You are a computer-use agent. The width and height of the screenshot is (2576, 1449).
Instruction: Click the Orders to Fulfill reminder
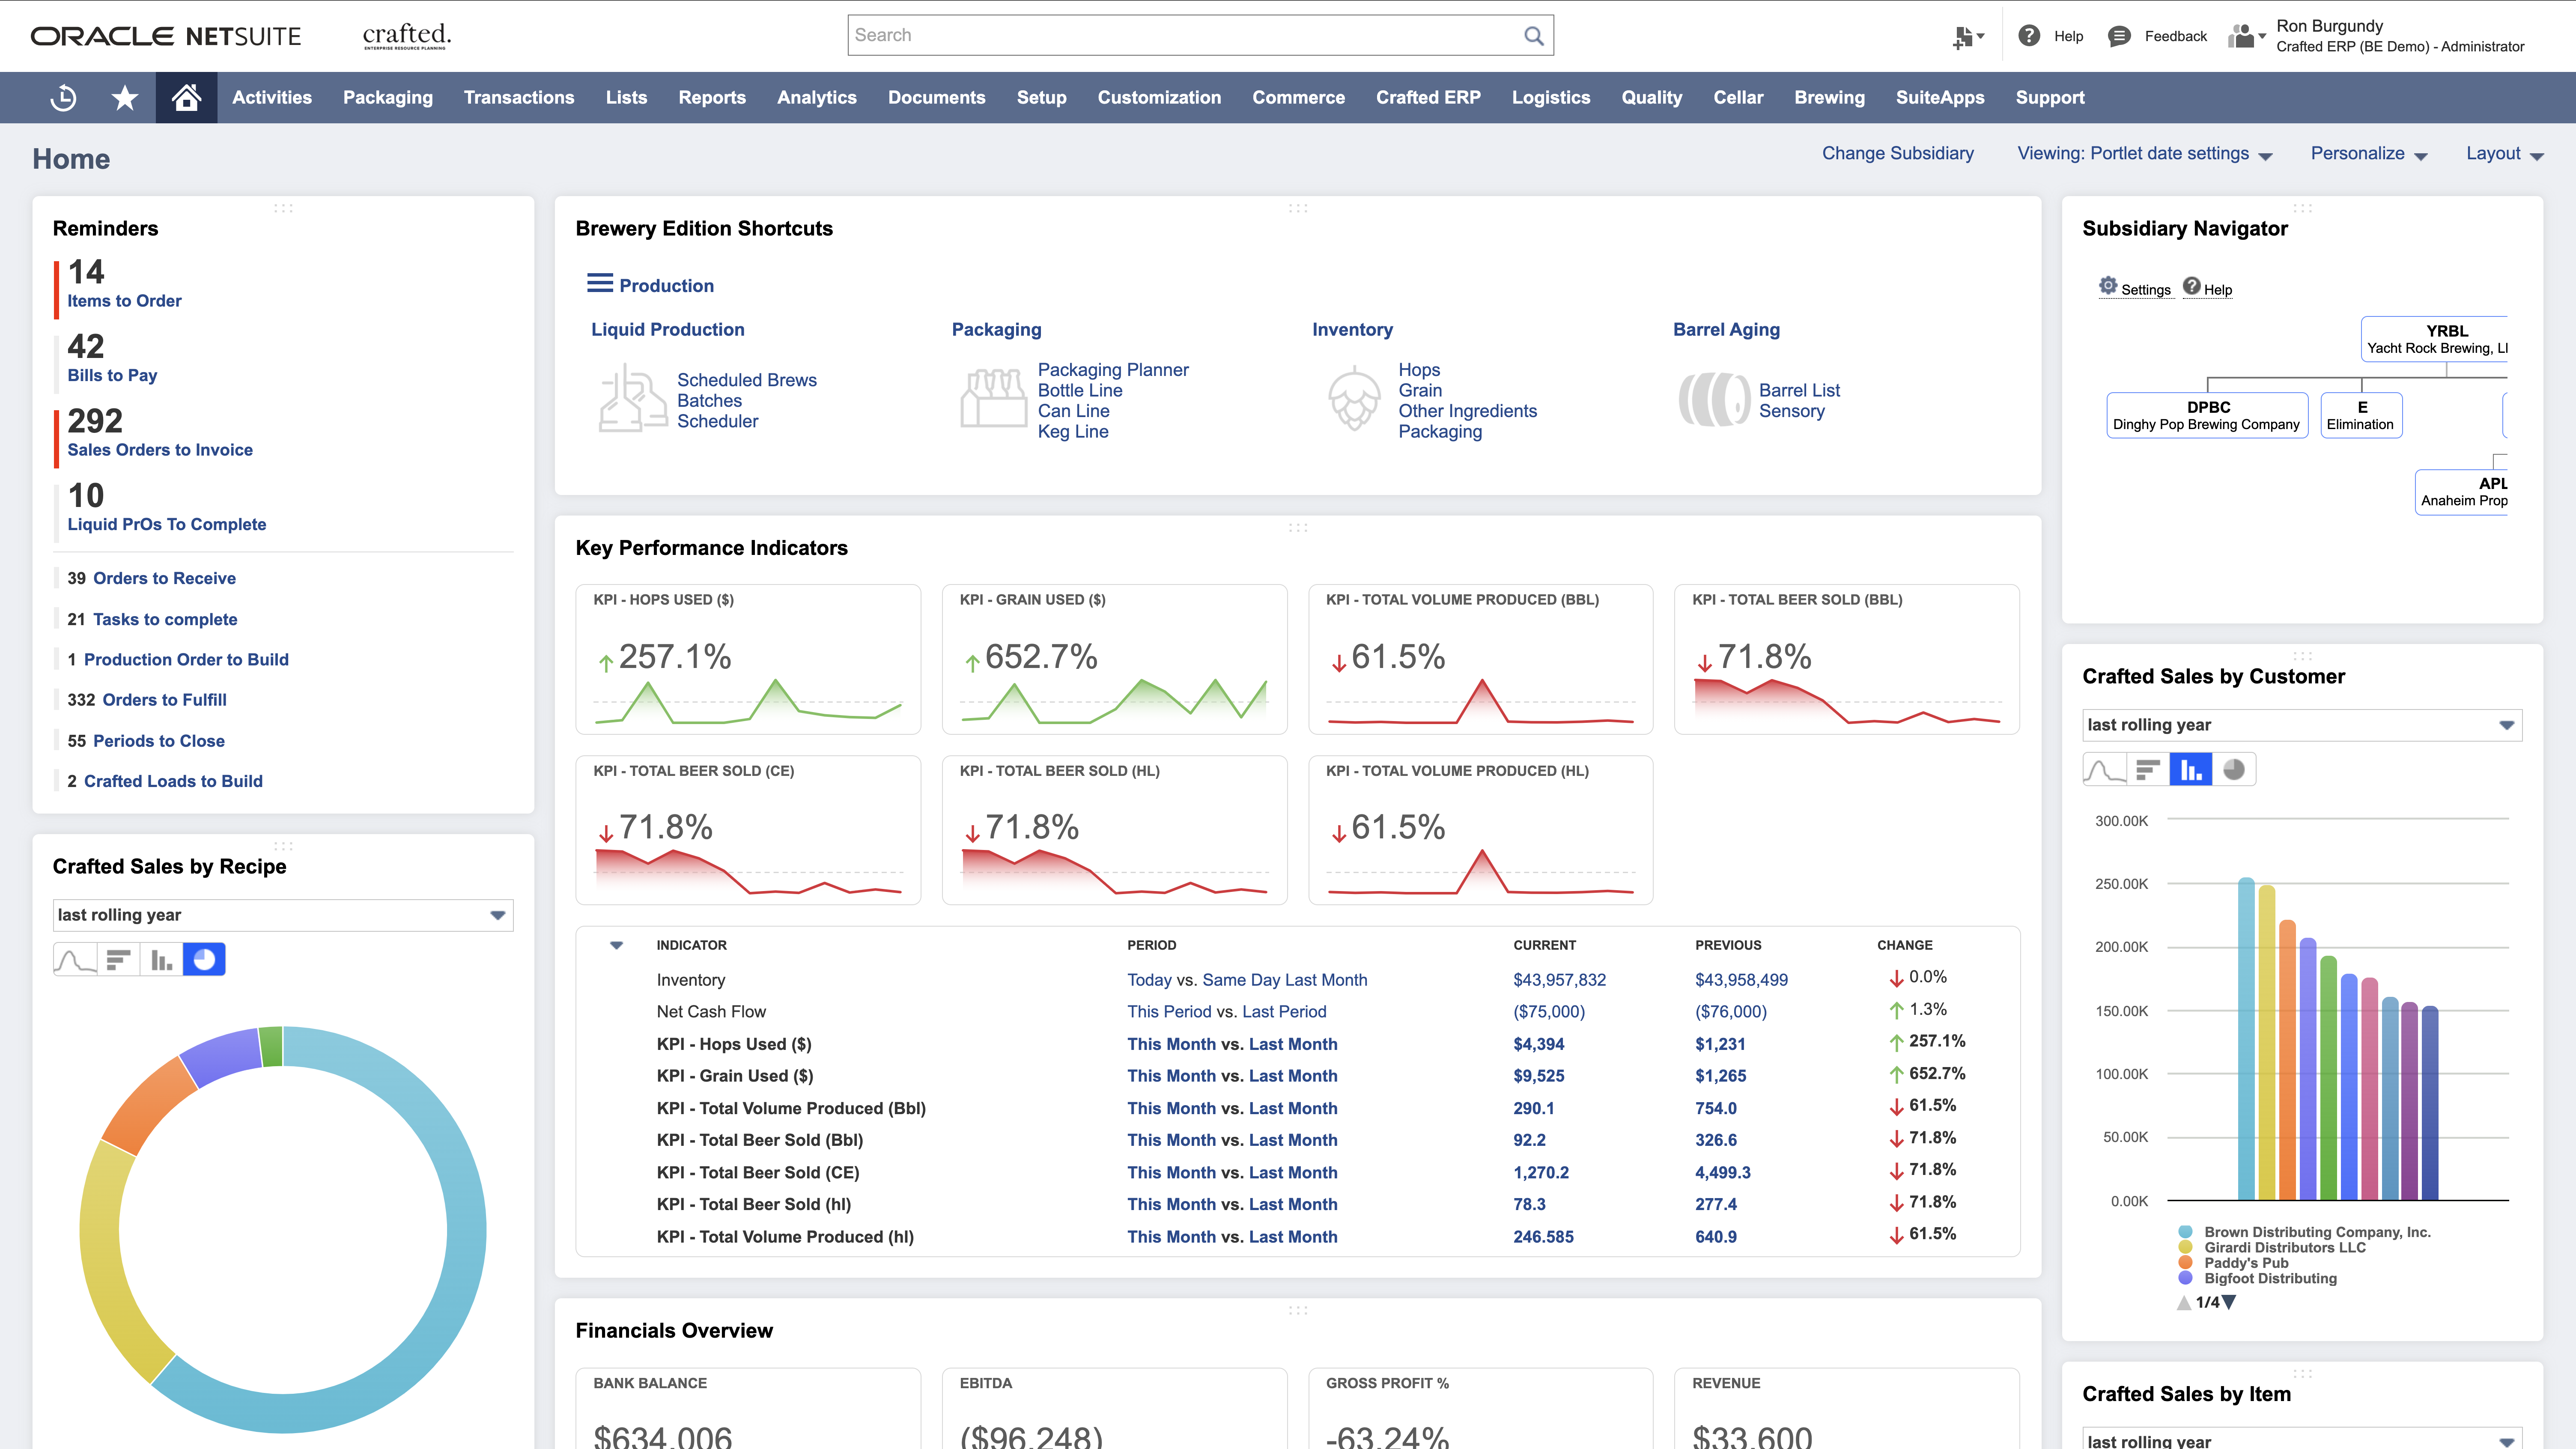[164, 700]
